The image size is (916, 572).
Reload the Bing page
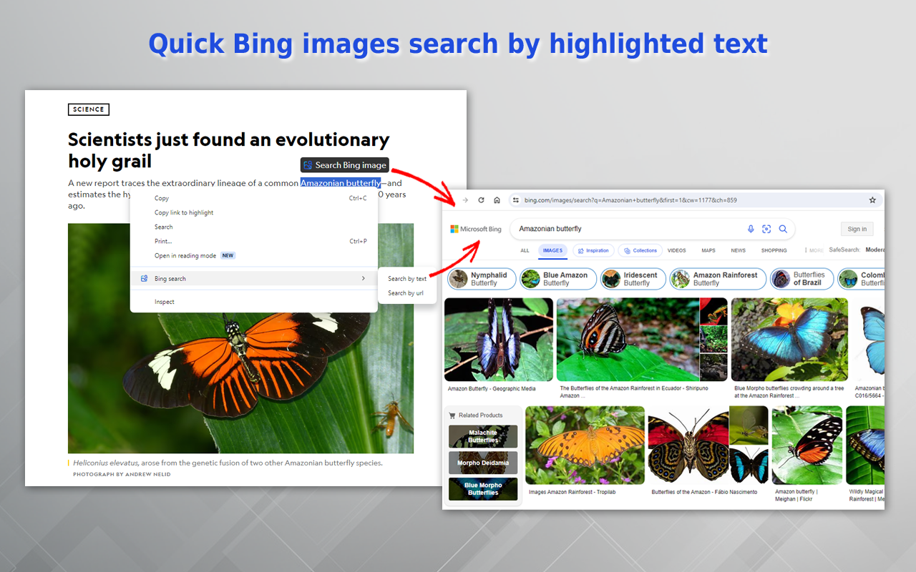[x=481, y=200]
